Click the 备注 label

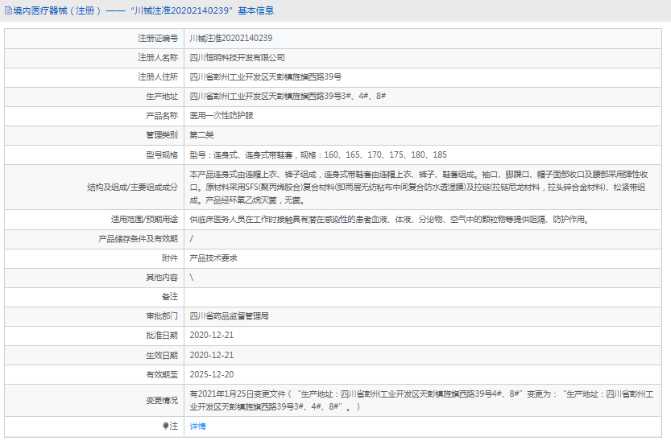tap(170, 297)
